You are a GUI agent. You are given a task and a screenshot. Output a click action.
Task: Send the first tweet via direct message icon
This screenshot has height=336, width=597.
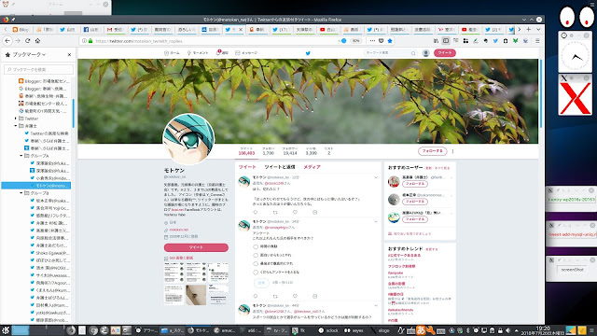coord(315,212)
